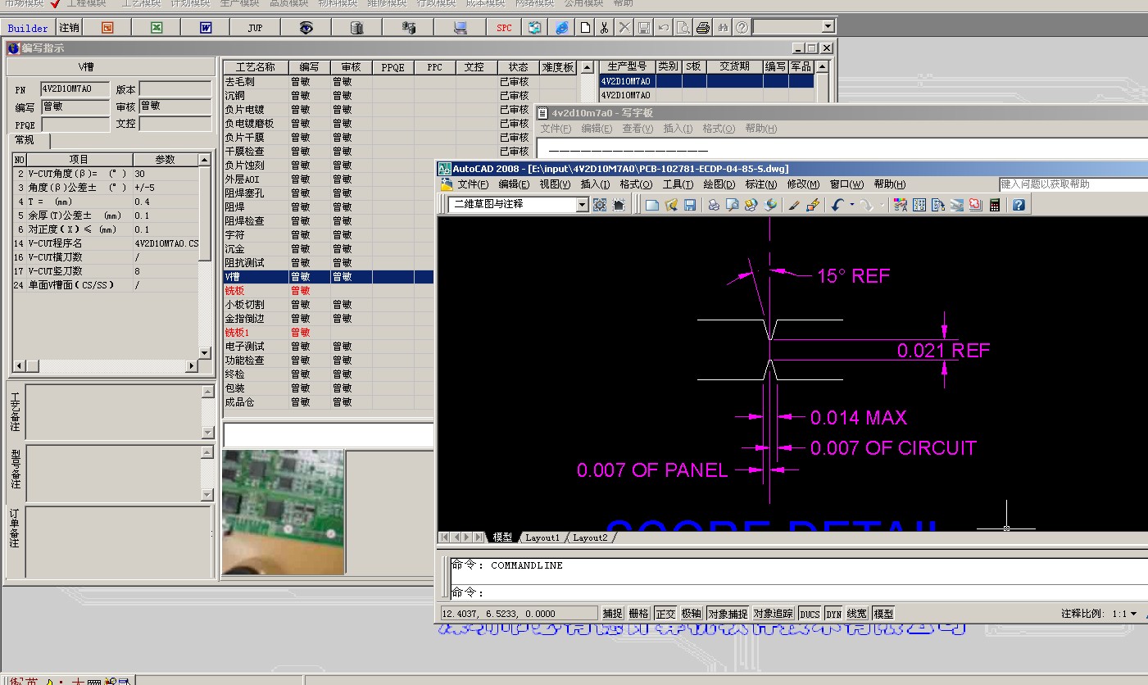Toggle 线宽 lineweight display in status bar
1148x685 pixels.
(857, 614)
